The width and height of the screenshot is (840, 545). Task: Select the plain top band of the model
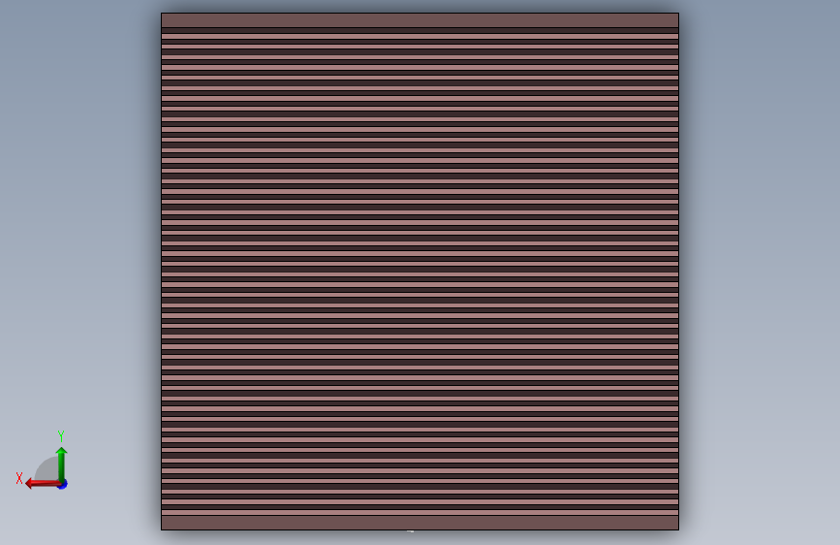point(420,20)
